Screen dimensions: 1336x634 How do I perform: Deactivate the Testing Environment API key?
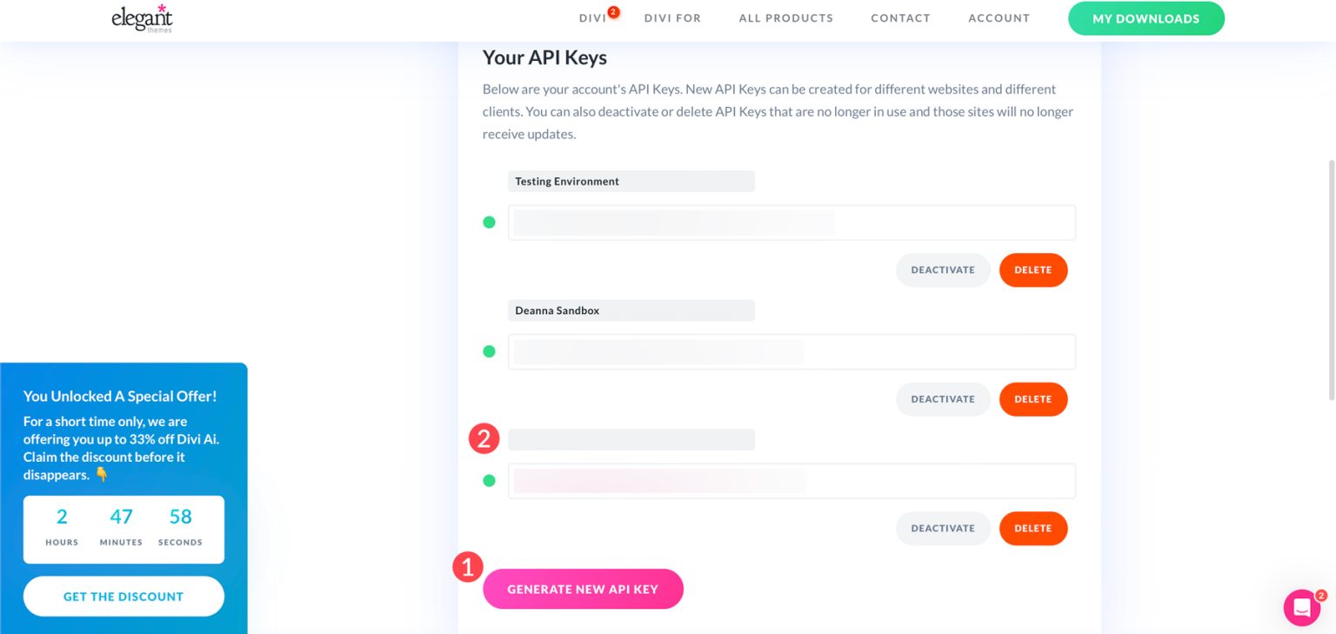click(943, 270)
